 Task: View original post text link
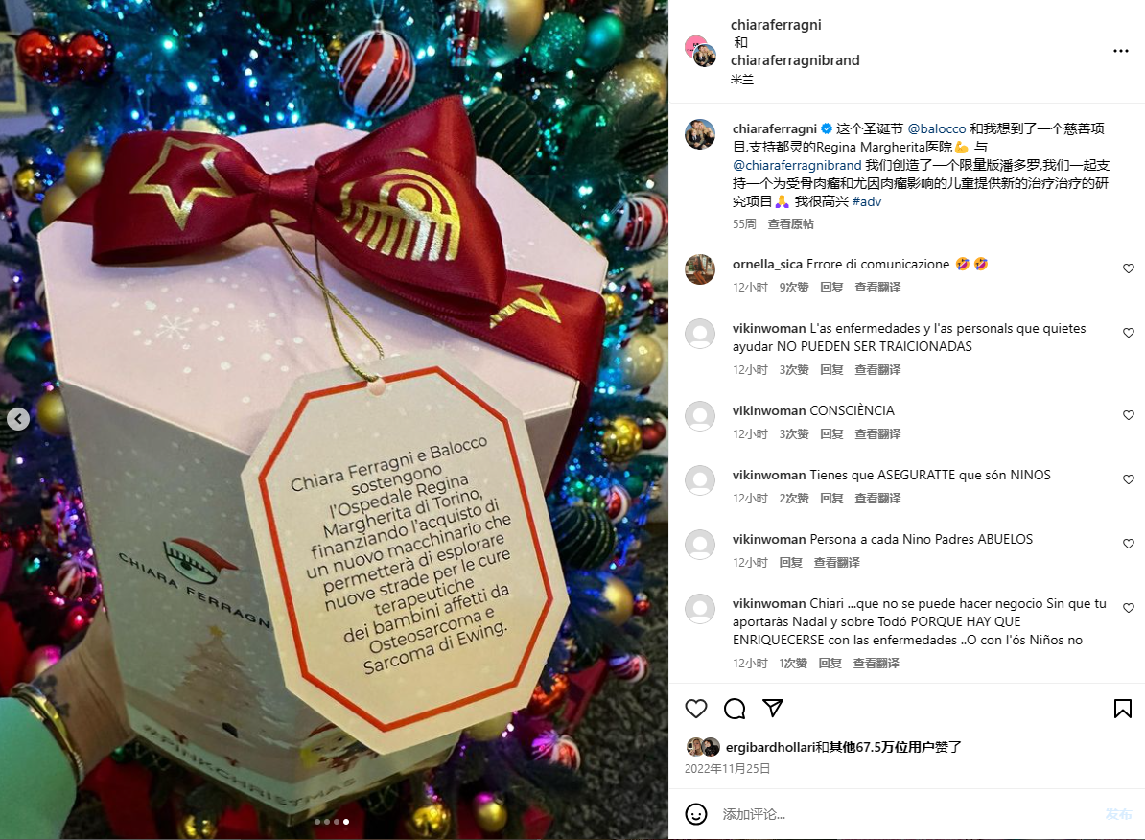click(x=790, y=223)
